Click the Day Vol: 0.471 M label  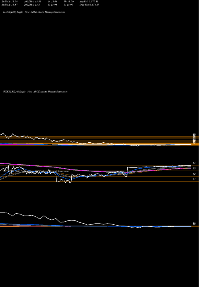click(x=89, y=5)
